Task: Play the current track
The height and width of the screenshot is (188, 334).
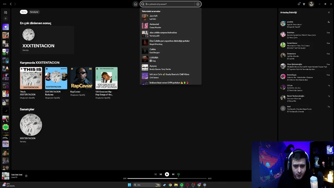Action: pyautogui.click(x=167, y=174)
